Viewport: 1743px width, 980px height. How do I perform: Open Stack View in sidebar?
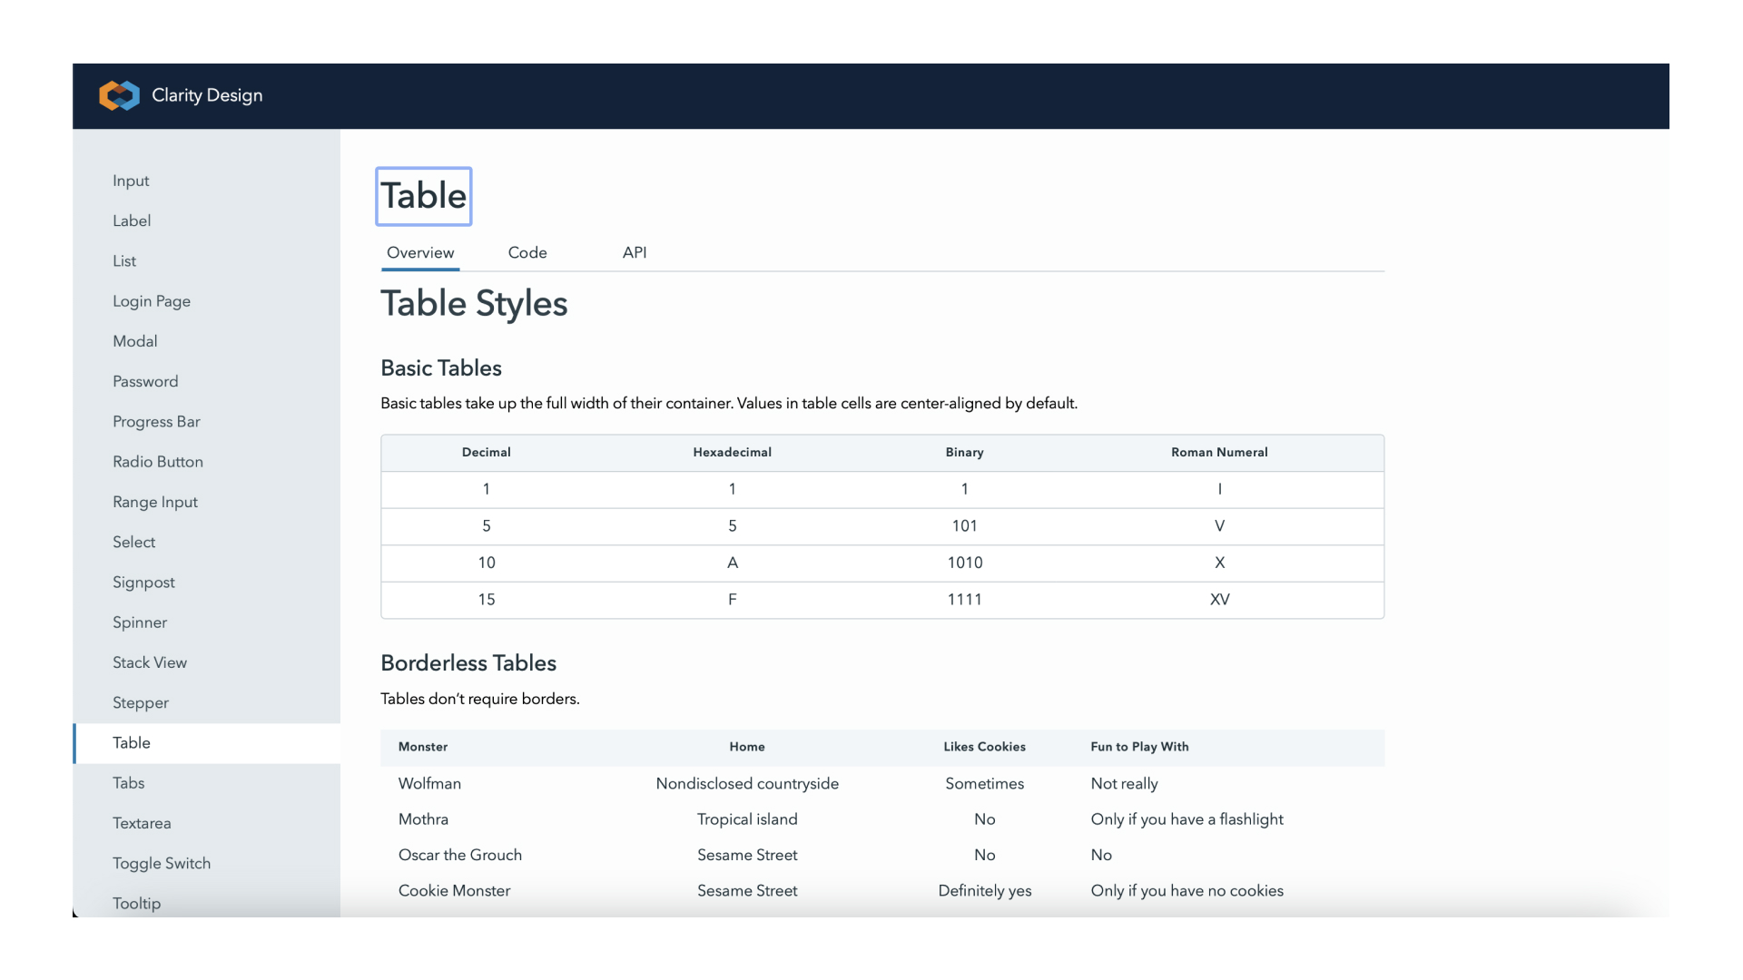click(x=150, y=662)
